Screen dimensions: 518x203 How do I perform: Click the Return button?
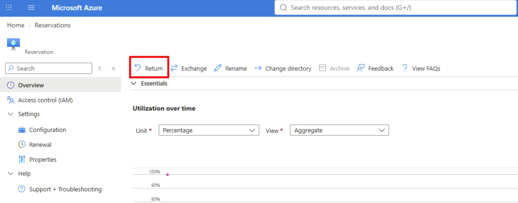pos(149,69)
